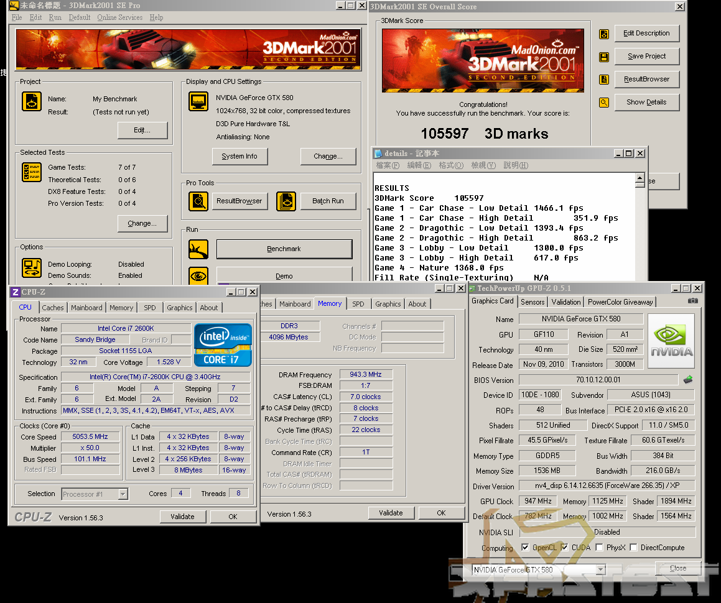Click the icon beside the ResultBrowser button in Overall Score
Screen dimensions: 721x603
coord(604,80)
